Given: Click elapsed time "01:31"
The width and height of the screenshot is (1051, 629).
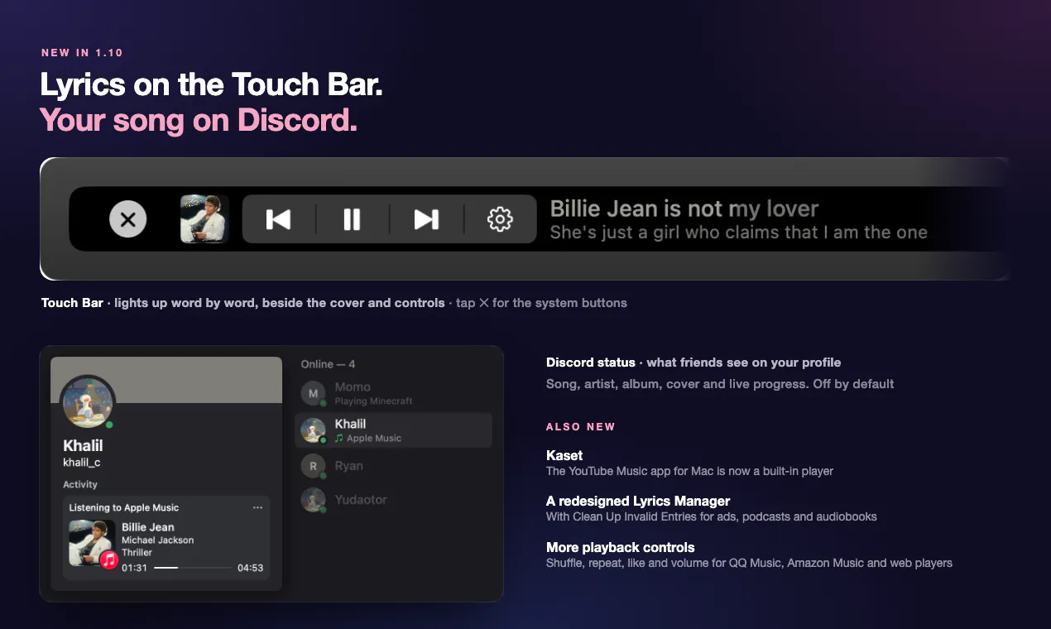Looking at the screenshot, I should [x=134, y=568].
